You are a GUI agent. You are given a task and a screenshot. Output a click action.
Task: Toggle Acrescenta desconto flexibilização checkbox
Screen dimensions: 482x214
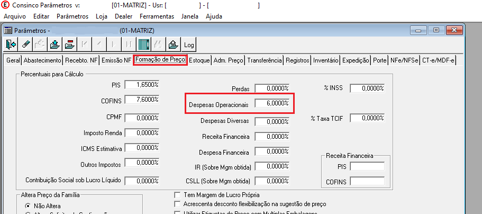[x=177, y=204]
